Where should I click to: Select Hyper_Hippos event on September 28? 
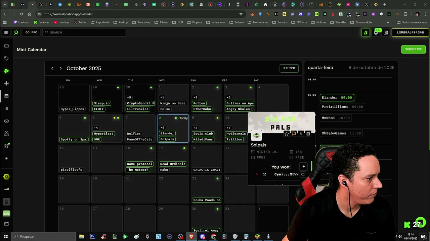click(72, 109)
